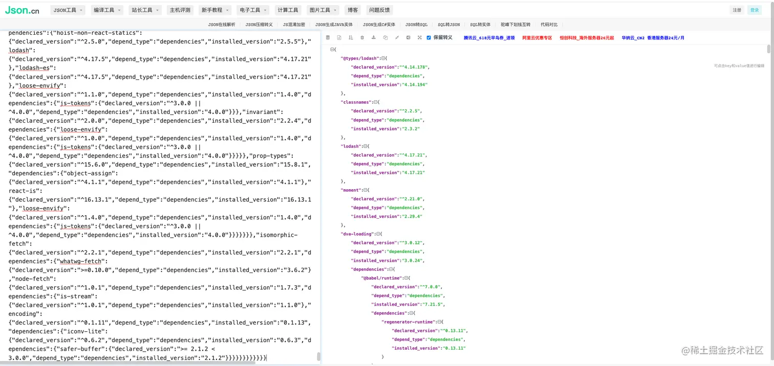Collapse the "@types/lodash" node
The image size is (774, 366).
(x=384, y=58)
